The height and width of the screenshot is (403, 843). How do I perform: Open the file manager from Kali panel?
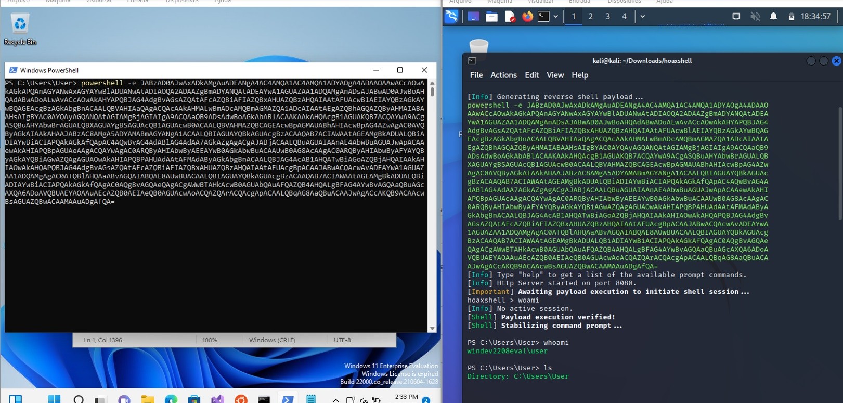pos(491,17)
